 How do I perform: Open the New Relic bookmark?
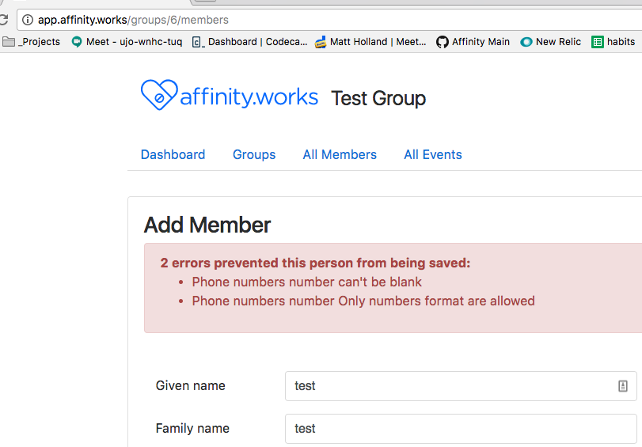[551, 42]
